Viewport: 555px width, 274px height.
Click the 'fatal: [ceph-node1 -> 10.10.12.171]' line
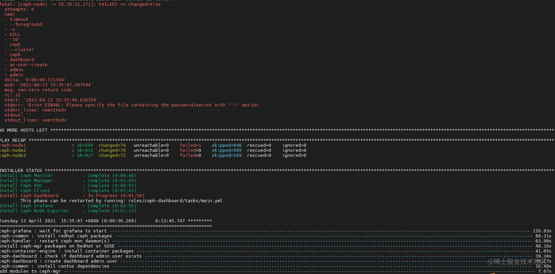(x=80, y=4)
